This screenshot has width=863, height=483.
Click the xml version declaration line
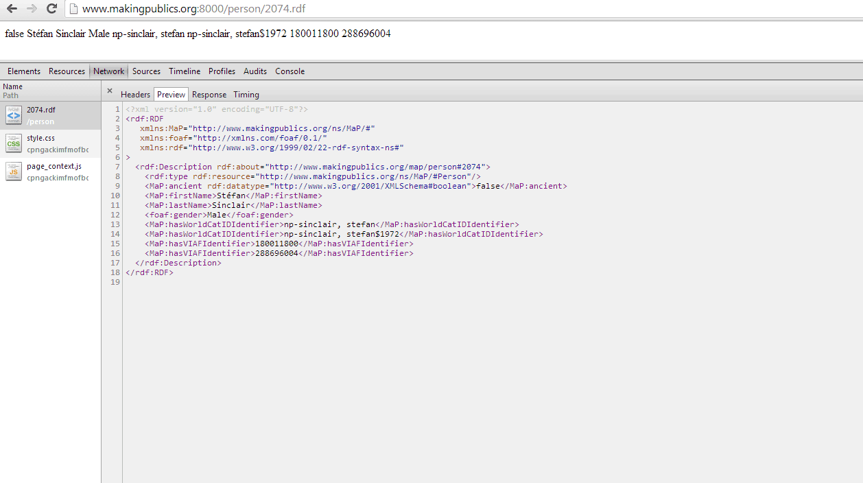point(217,109)
